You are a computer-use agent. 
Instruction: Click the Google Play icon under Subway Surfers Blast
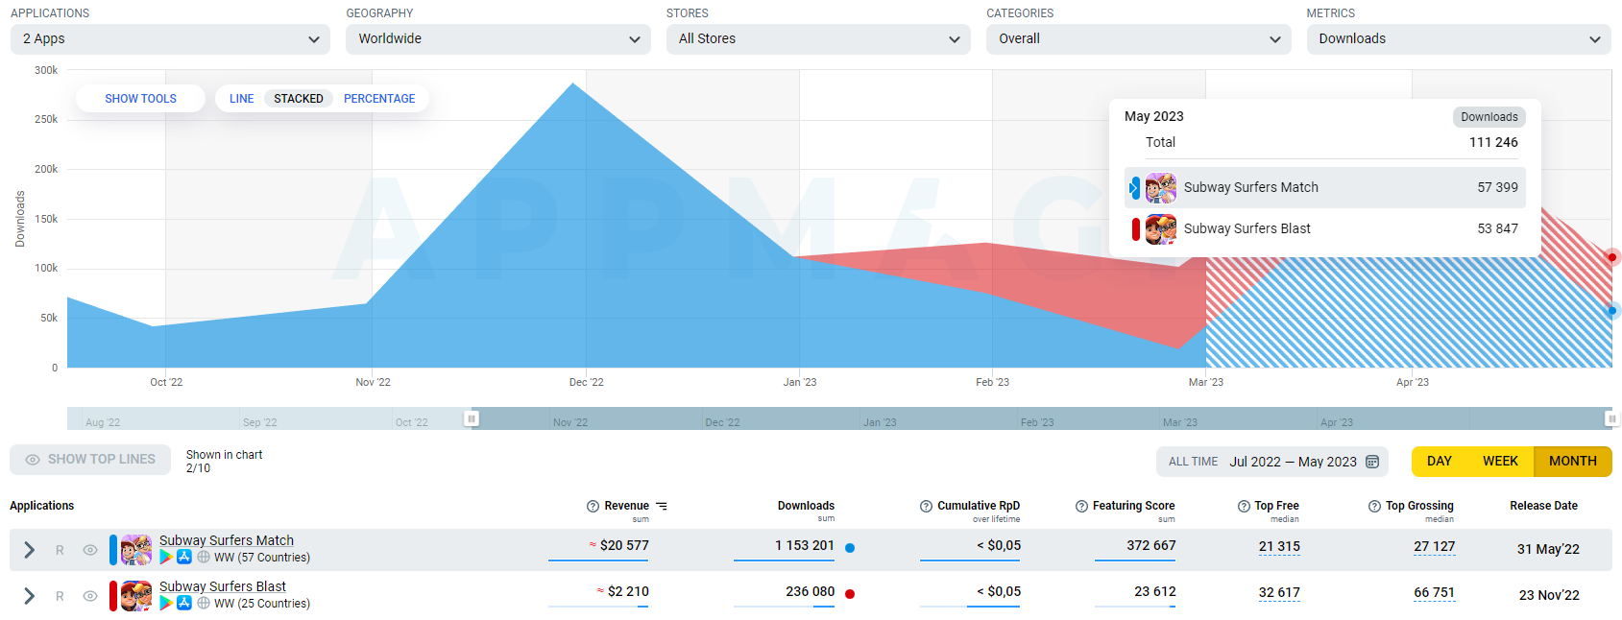pyautogui.click(x=166, y=603)
